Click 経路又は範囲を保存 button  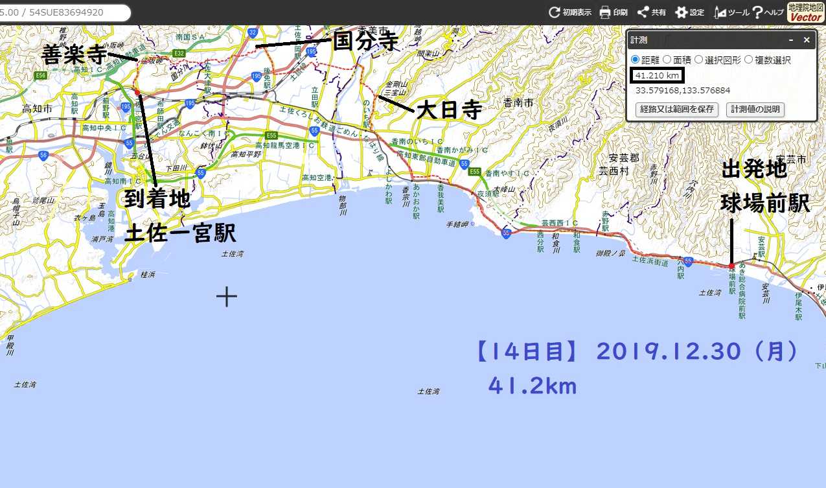(x=677, y=109)
